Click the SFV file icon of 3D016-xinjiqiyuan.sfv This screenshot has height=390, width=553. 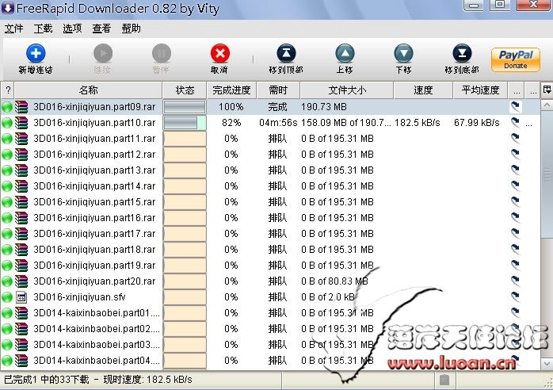point(21,297)
